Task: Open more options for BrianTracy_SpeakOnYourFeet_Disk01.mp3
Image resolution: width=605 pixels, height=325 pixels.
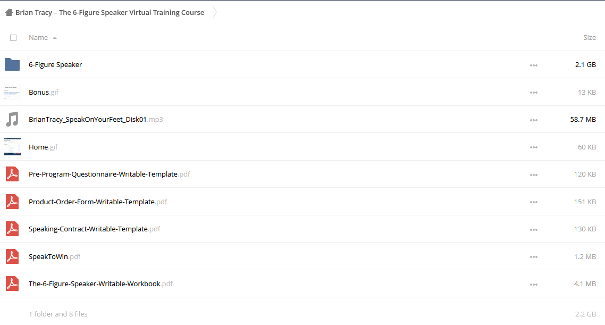Action: point(534,120)
